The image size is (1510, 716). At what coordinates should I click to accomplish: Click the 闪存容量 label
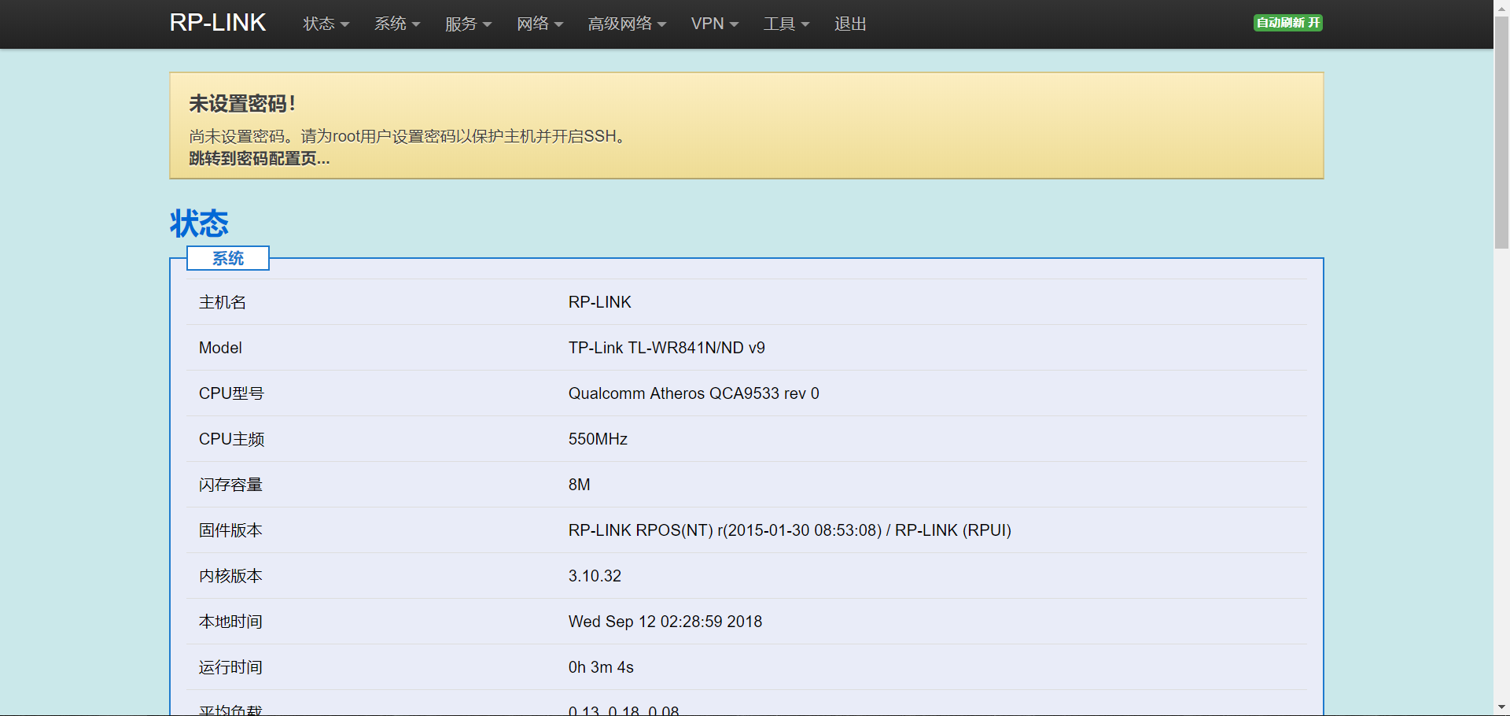point(230,485)
